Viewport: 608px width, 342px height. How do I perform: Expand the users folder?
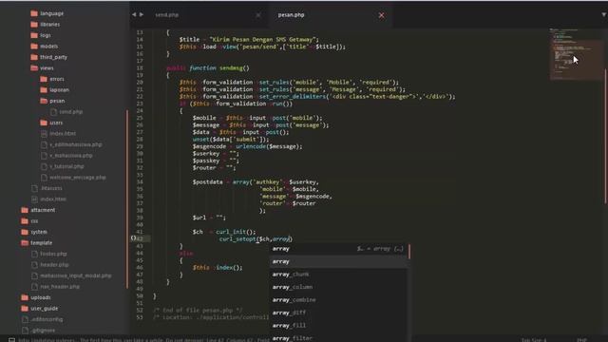point(44,123)
